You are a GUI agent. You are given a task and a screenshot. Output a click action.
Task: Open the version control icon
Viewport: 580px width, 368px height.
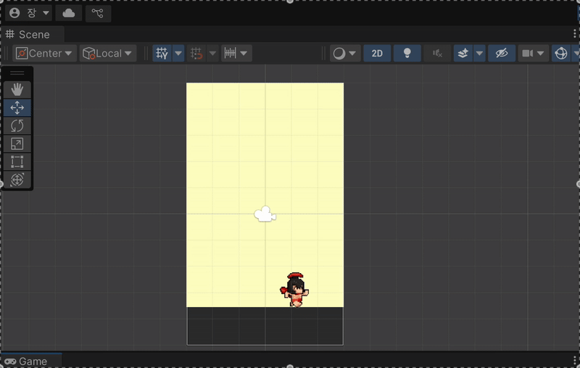[x=98, y=13]
